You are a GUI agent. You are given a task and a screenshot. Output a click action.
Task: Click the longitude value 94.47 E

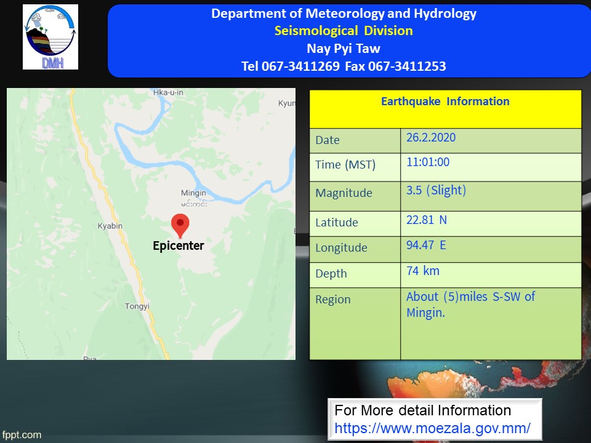coord(426,245)
